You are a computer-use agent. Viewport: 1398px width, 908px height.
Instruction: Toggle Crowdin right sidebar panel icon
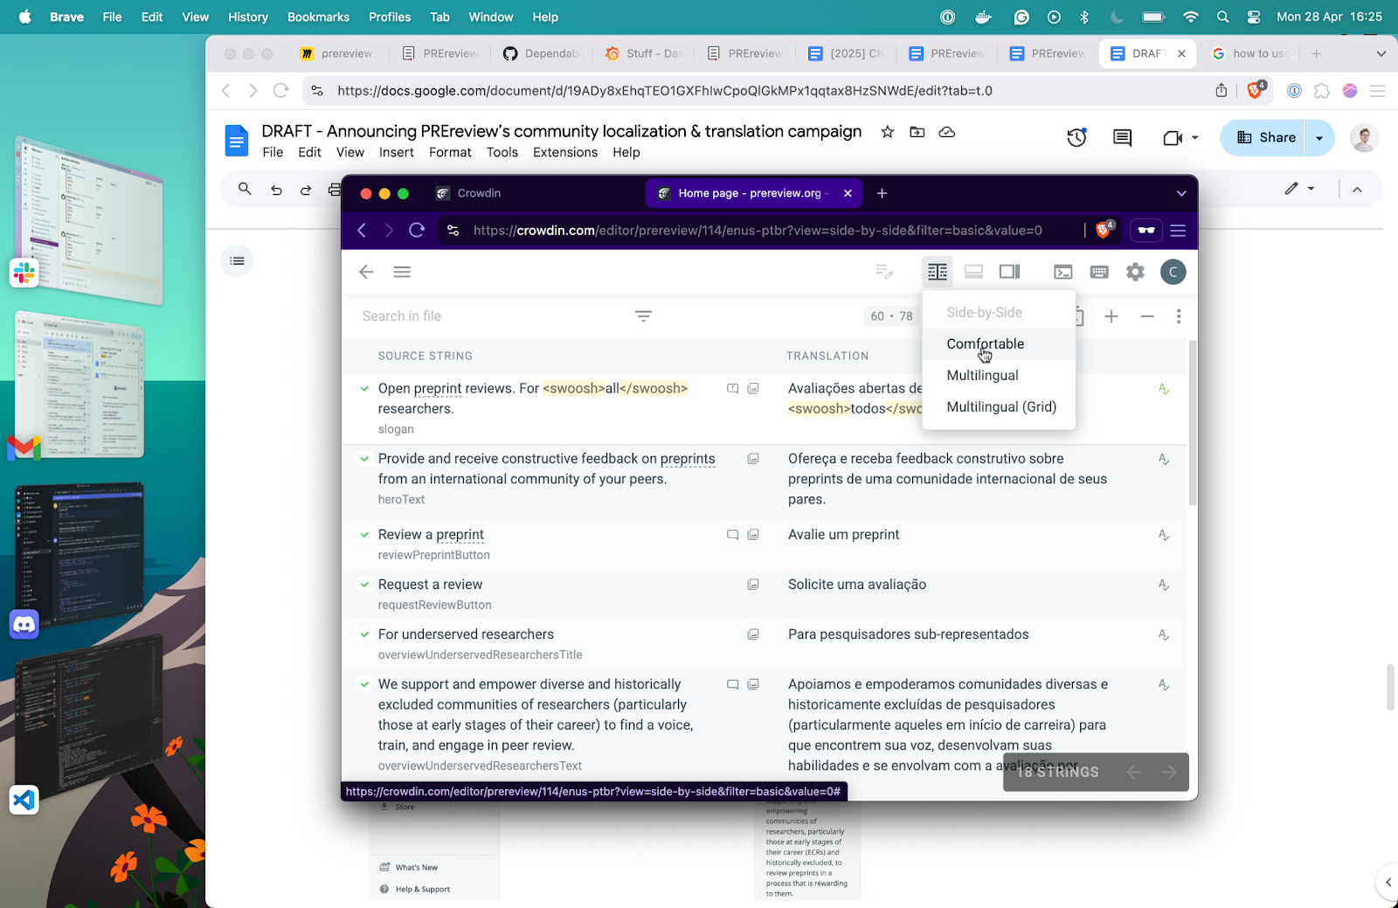(x=1010, y=272)
